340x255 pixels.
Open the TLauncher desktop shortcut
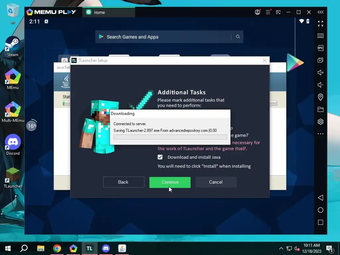pyautogui.click(x=13, y=177)
